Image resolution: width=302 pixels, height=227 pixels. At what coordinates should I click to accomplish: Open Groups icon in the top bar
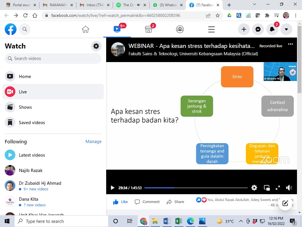(x=180, y=29)
